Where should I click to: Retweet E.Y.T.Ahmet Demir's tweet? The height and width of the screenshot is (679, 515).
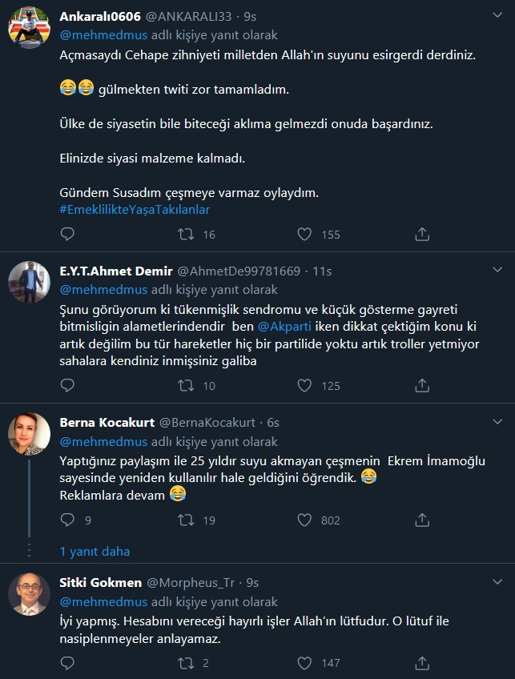coord(186,385)
